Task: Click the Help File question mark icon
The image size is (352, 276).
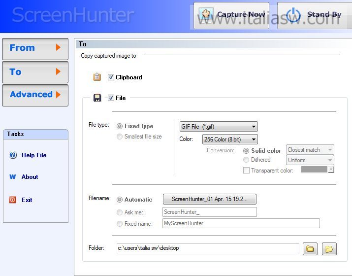Action: coord(13,155)
